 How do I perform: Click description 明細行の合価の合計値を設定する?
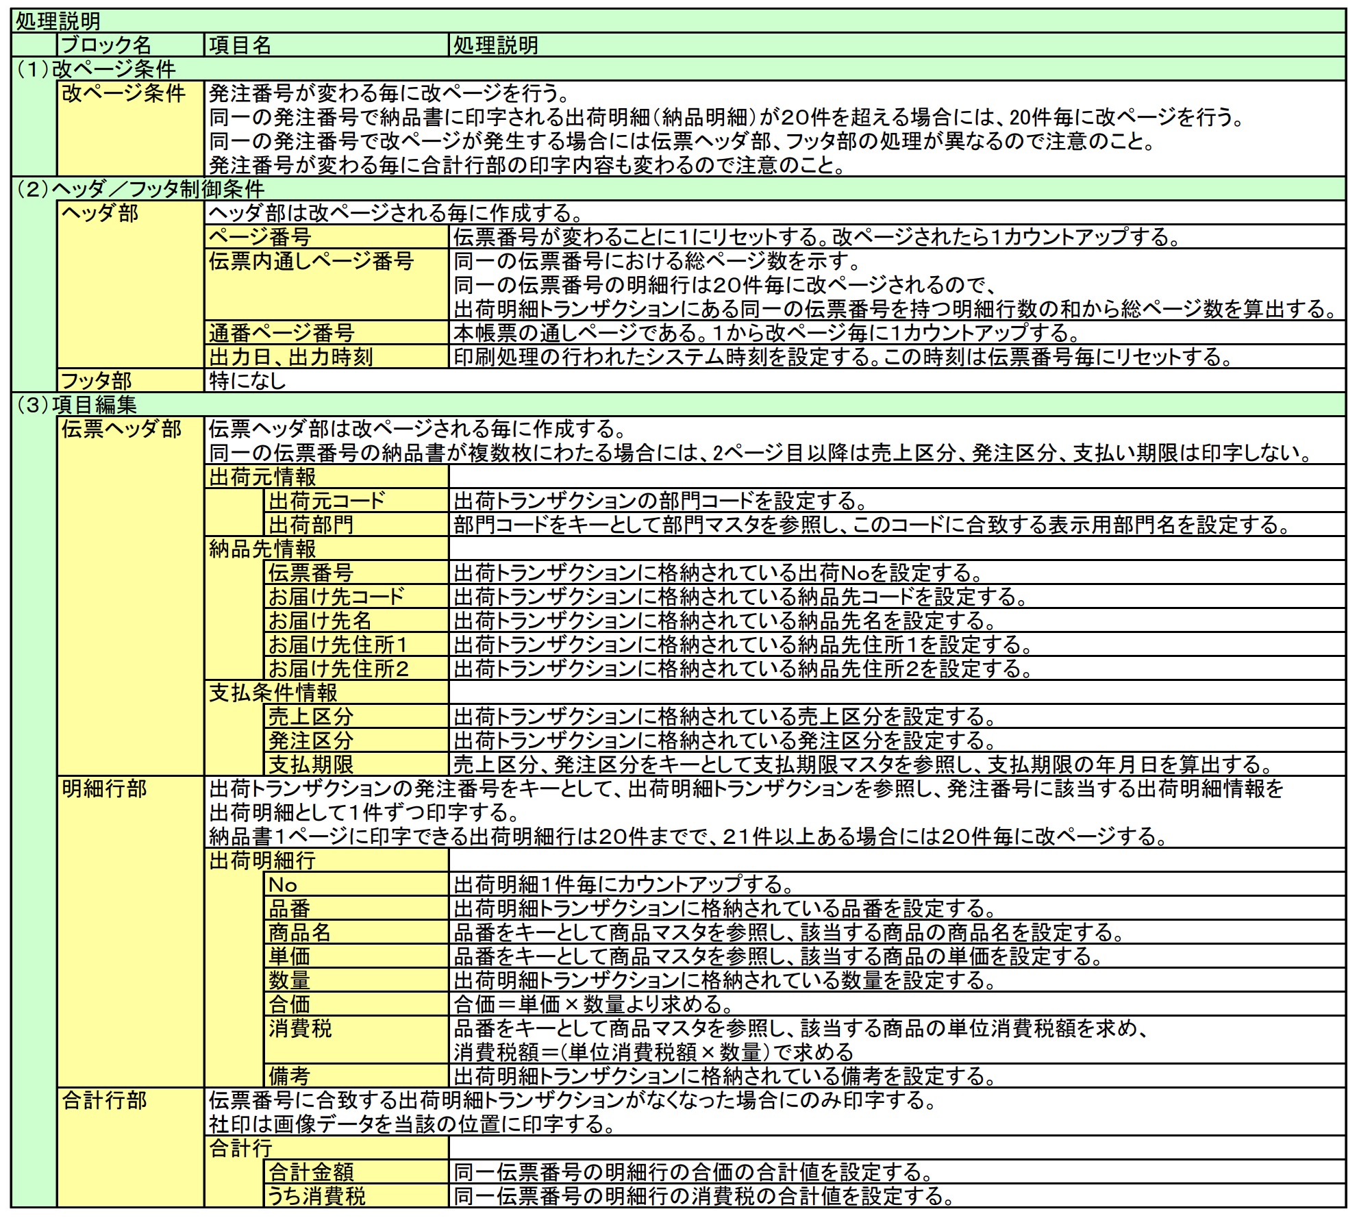coord(897,1172)
